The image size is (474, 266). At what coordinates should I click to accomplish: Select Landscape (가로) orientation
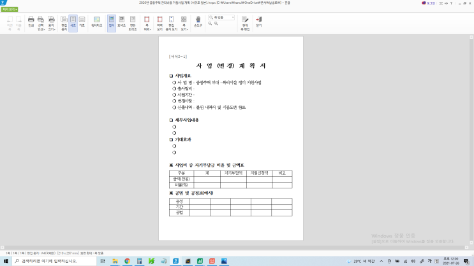tap(82, 22)
